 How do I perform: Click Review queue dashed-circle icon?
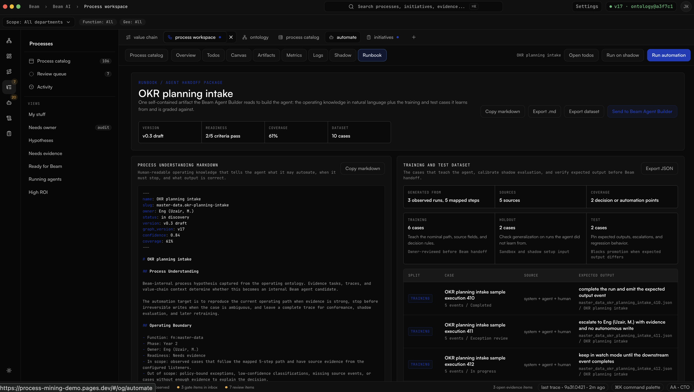[x=31, y=74]
